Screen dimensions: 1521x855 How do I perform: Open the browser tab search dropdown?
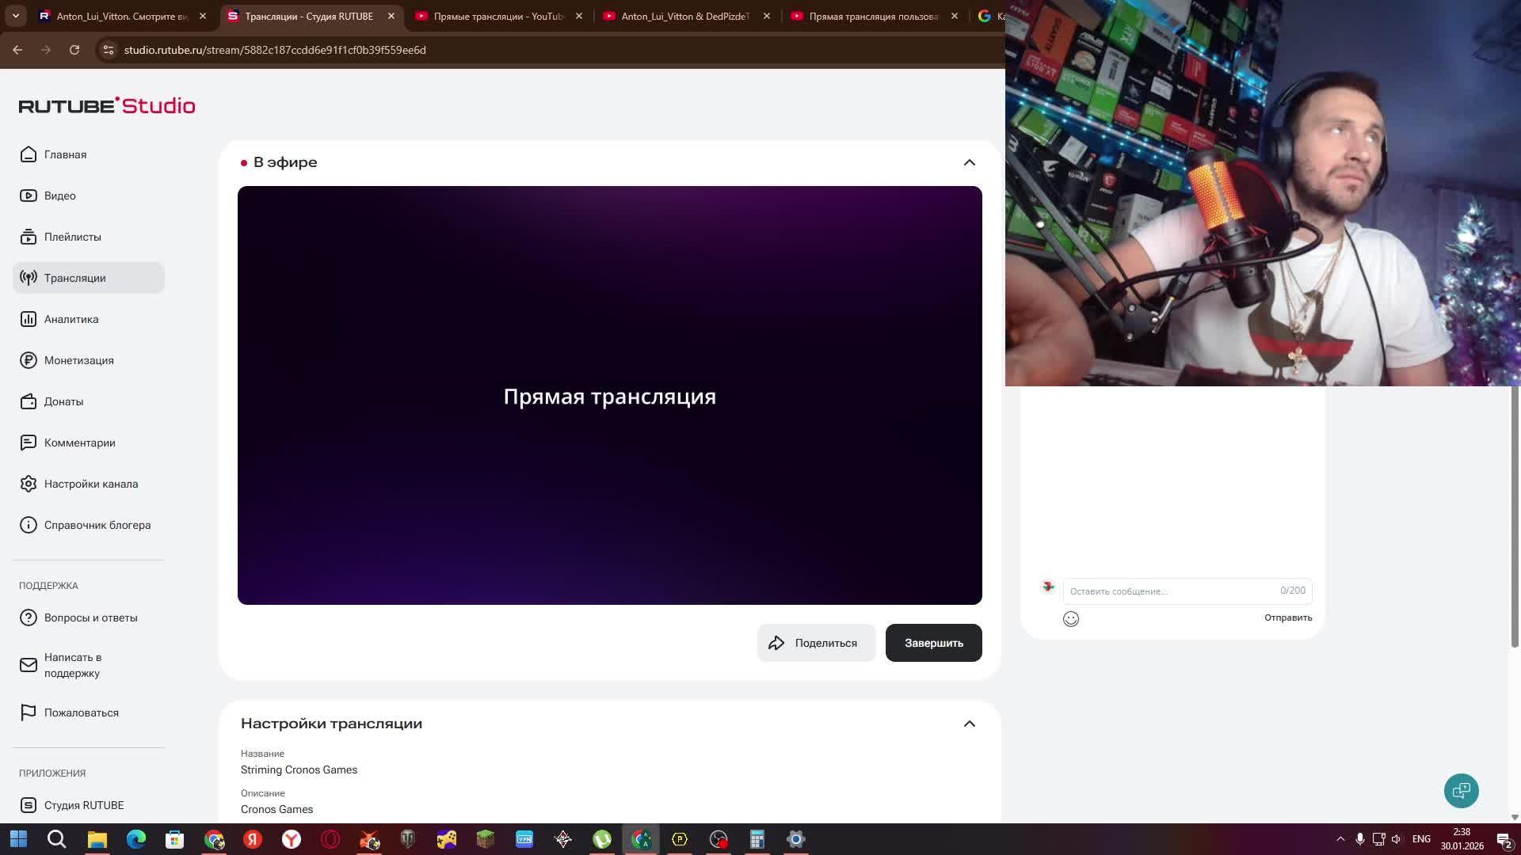15,15
